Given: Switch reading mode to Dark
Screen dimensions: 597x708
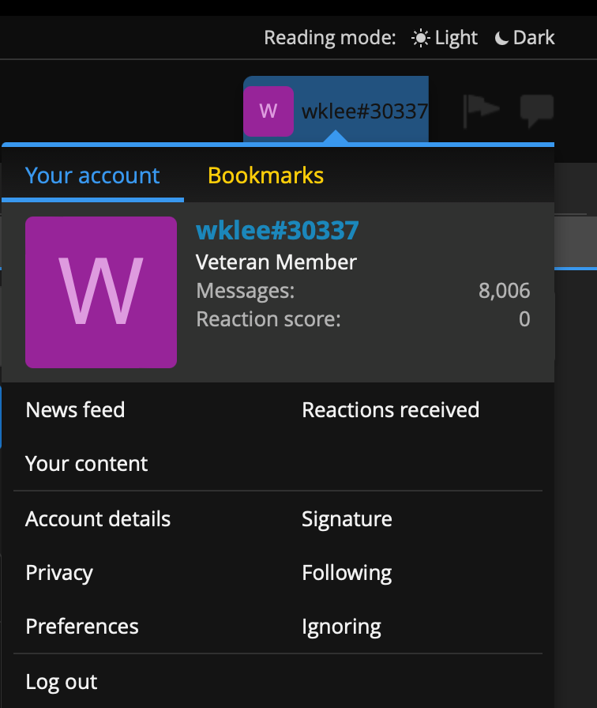Looking at the screenshot, I should [525, 38].
